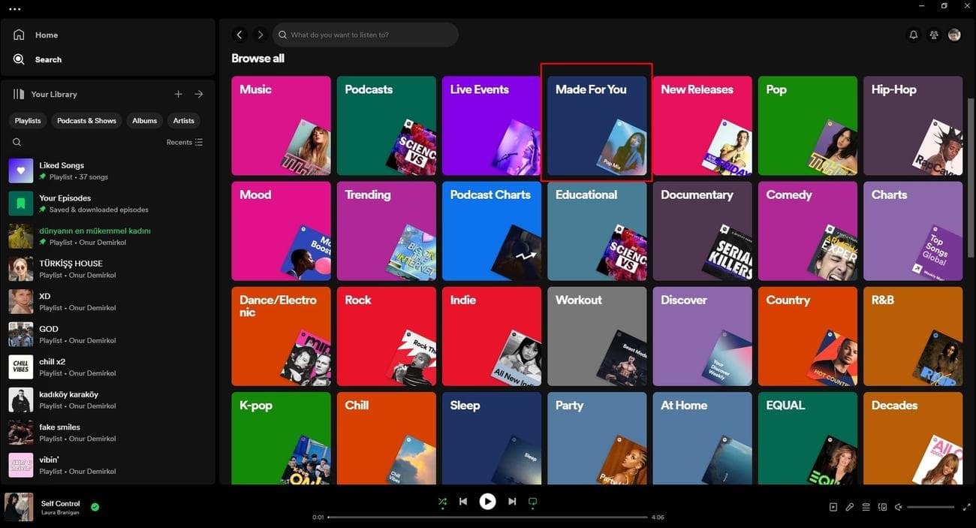Image resolution: width=976 pixels, height=528 pixels.
Task: Open the Now Playing view
Action: (833, 506)
